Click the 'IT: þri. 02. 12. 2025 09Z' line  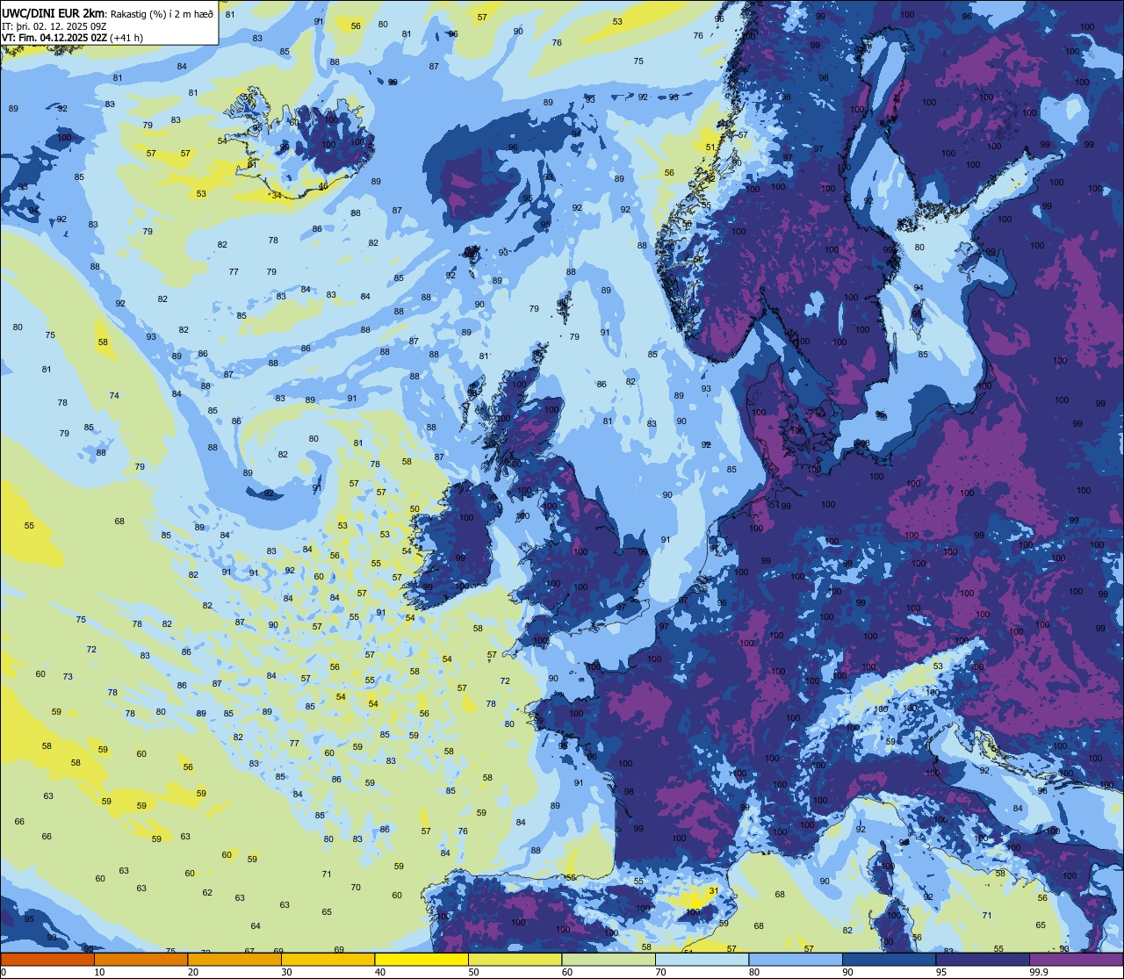tap(54, 26)
